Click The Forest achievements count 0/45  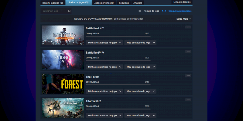[147, 82]
